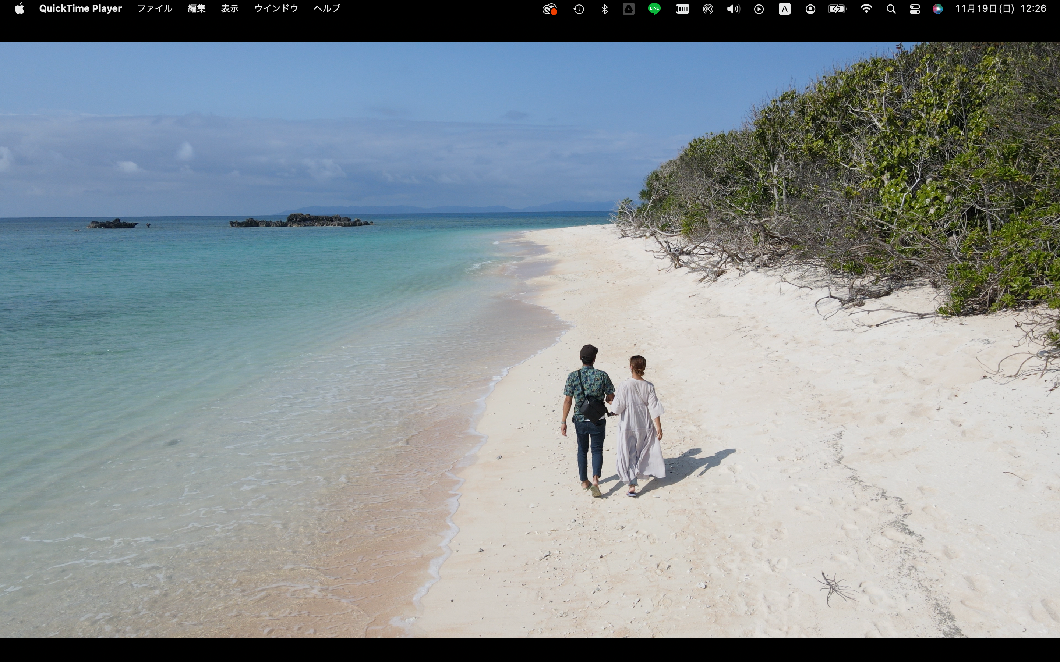Switch input source via the A icon

tap(784, 9)
